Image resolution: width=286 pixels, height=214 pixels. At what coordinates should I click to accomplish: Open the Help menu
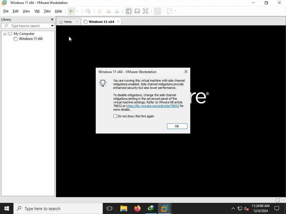click(58, 11)
